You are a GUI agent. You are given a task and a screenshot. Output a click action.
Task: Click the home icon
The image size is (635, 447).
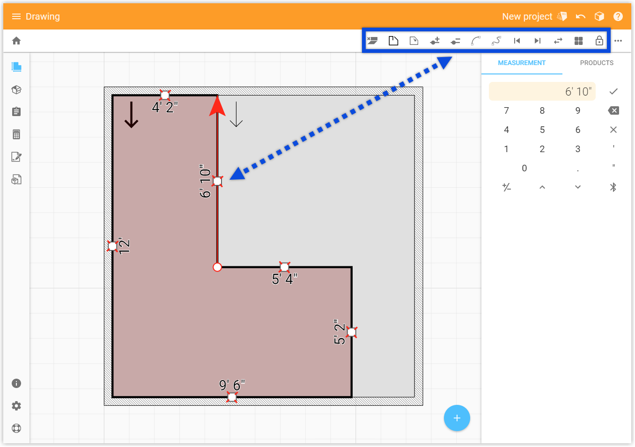[16, 41]
